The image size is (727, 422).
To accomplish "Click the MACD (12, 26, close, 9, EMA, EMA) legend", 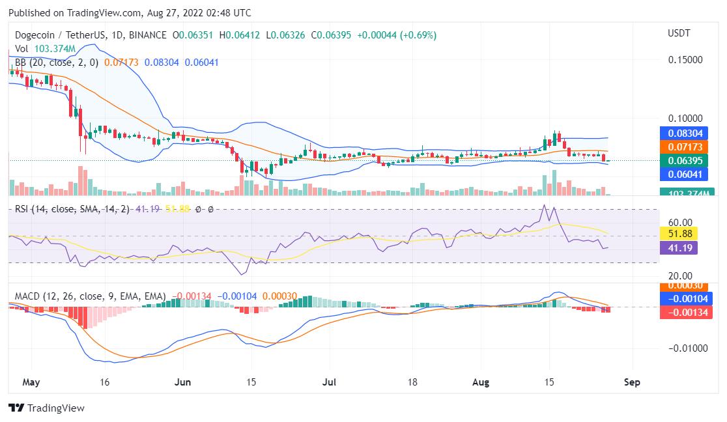I will (91, 296).
